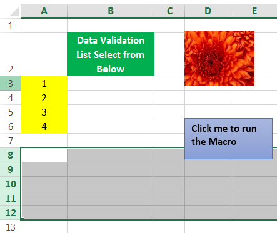Select the orange flower picture

click(x=219, y=58)
